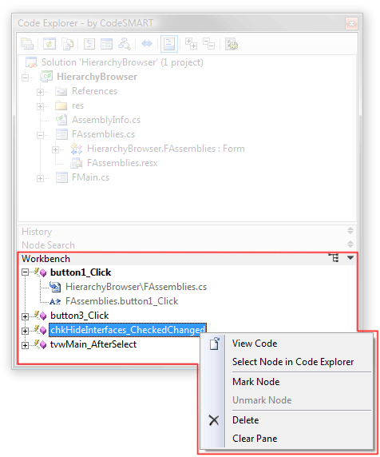Select FAssemblies.button1_Click workbench entry
380x457 pixels.
tap(121, 301)
